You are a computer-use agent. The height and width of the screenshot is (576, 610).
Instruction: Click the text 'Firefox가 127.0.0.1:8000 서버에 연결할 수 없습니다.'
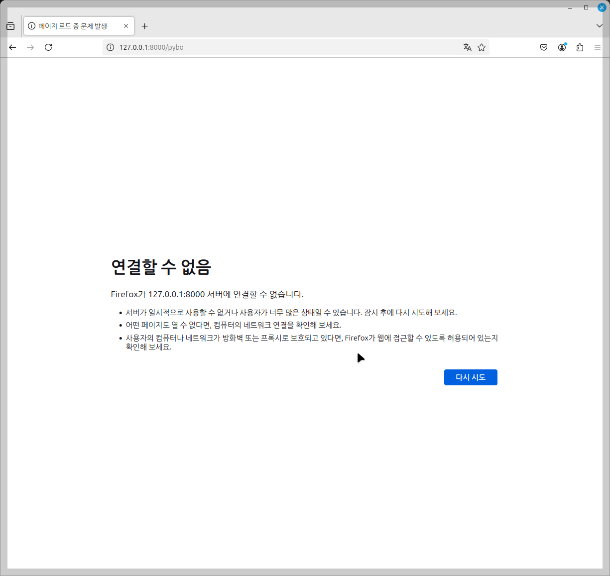207,294
